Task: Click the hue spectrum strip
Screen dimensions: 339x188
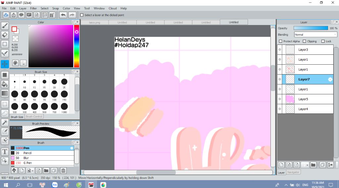Action: click(77, 46)
